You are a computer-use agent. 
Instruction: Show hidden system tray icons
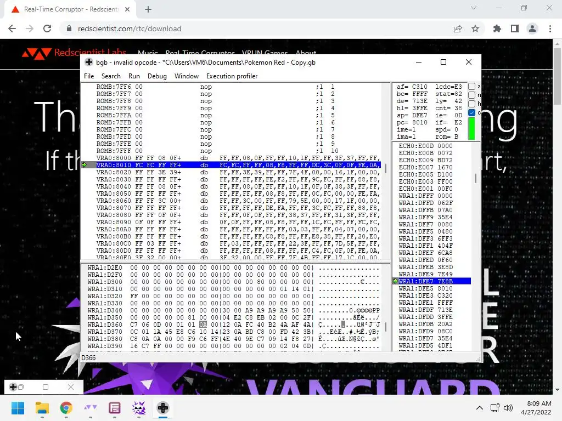click(479, 408)
